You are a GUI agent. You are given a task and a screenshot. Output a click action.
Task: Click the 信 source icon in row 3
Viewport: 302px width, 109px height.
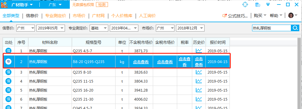tap(9, 72)
